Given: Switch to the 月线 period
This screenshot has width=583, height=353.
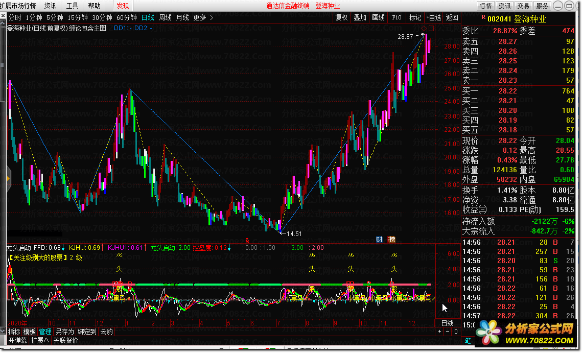Looking at the screenshot, I should point(182,17).
